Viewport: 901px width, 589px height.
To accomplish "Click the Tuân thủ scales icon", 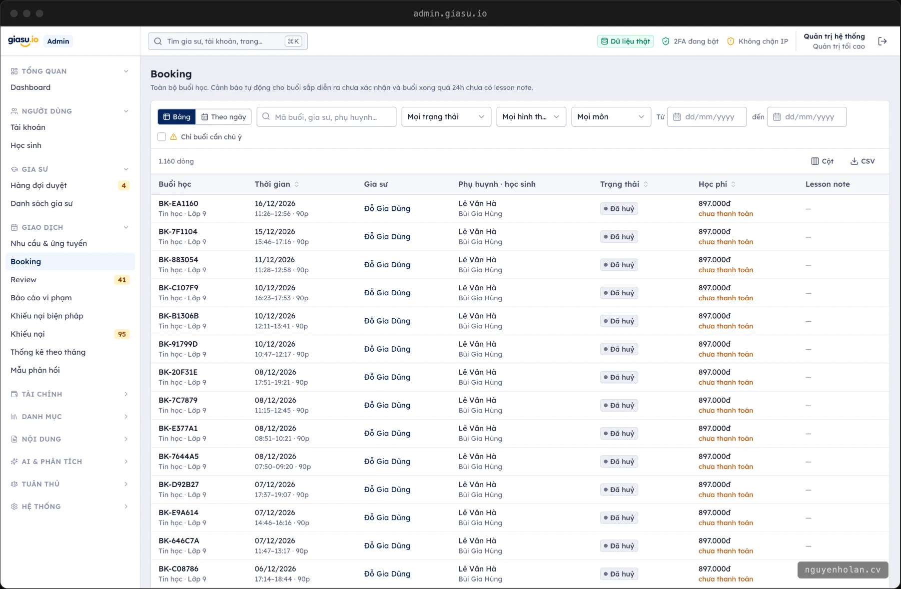I will [x=14, y=484].
